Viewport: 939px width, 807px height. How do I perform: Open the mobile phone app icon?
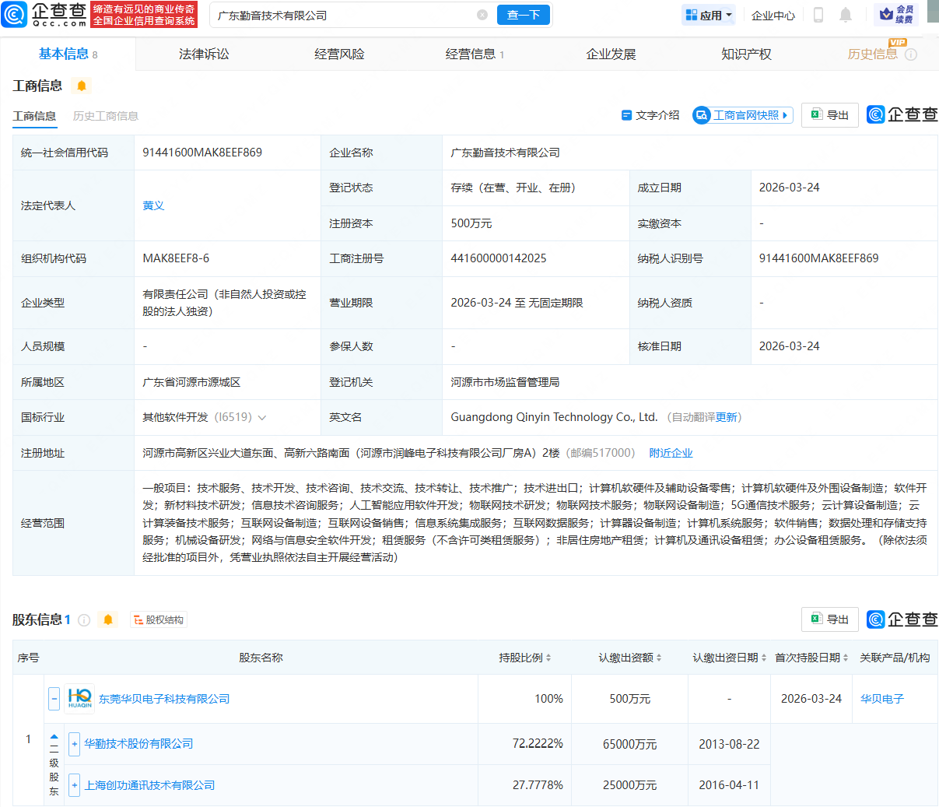click(818, 15)
